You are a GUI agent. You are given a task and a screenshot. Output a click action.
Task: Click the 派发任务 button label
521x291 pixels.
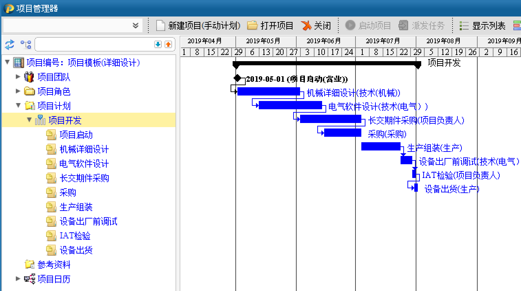(x=428, y=26)
